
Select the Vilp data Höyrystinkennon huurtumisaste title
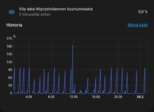click(x=56, y=9)
